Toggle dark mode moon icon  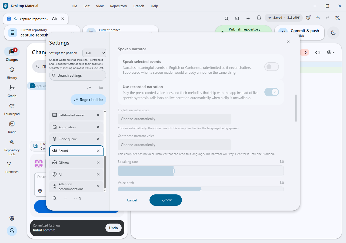(333, 33)
